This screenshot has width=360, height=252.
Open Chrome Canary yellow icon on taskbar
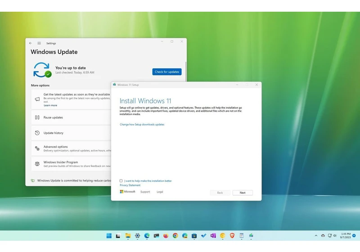222,236
